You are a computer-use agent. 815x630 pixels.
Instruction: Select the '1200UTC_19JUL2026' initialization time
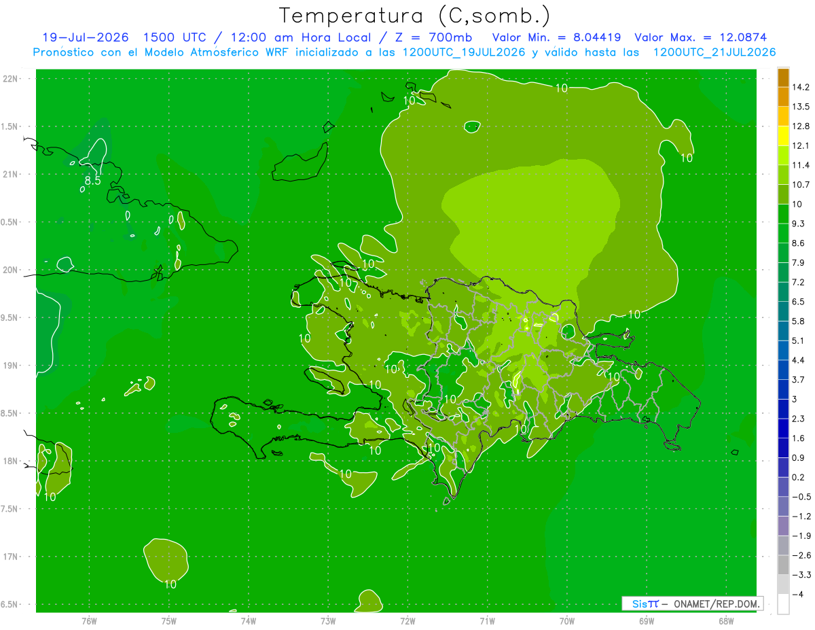coord(464,52)
